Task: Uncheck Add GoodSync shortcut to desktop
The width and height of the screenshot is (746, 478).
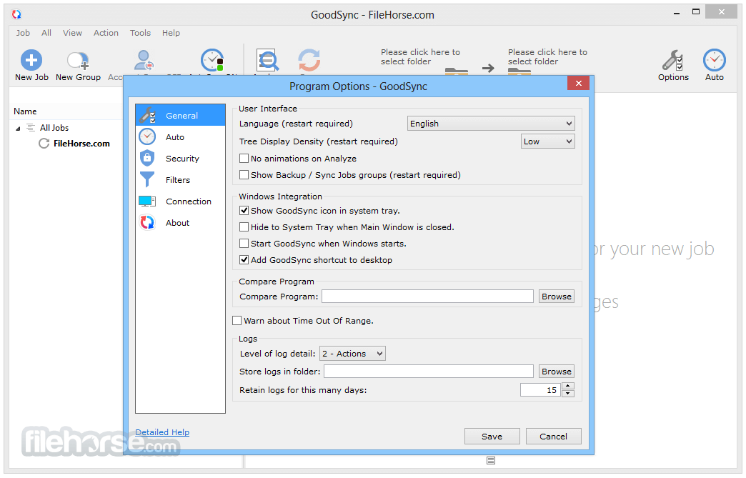Action: tap(244, 260)
